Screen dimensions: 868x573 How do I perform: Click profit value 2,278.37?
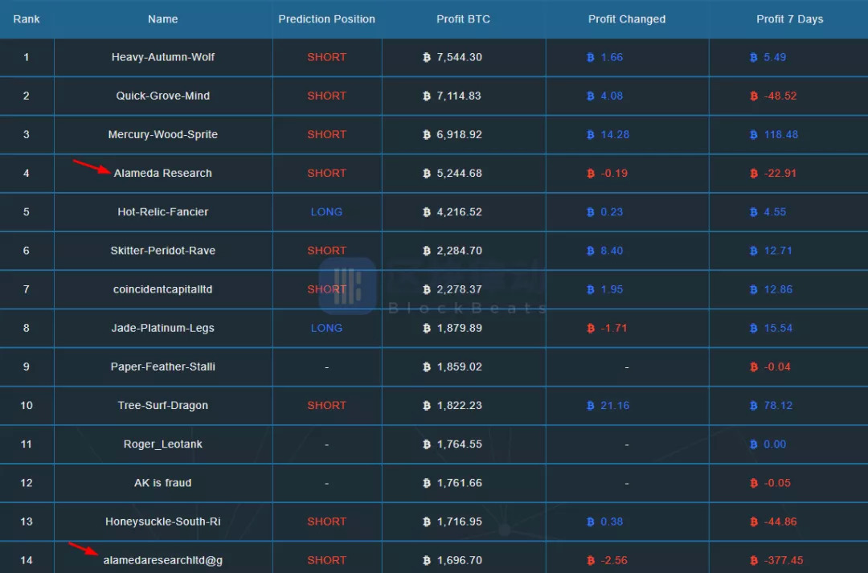coord(459,289)
